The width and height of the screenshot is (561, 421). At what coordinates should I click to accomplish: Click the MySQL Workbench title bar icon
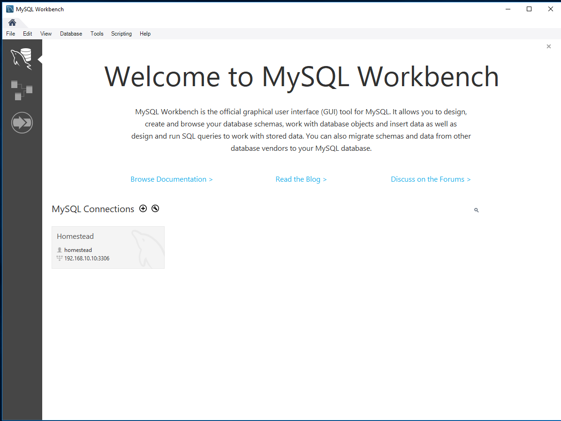[10, 9]
